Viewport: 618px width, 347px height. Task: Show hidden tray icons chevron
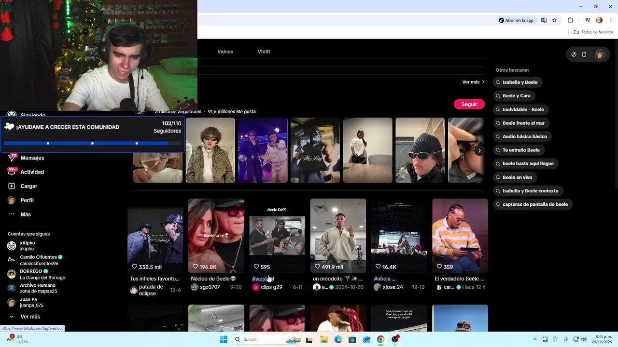(534, 339)
